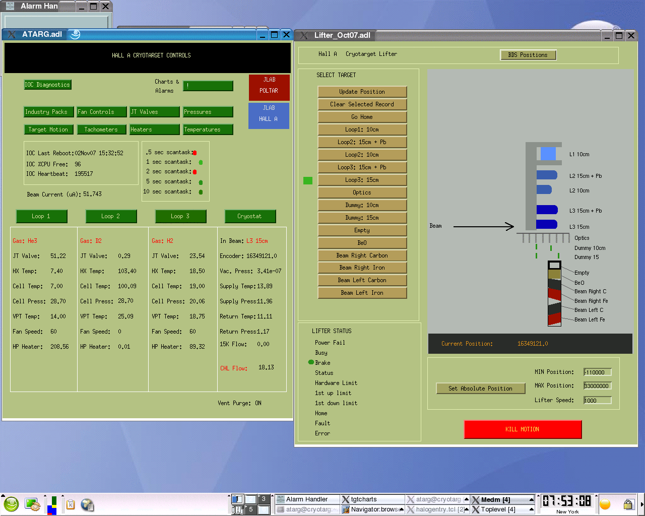Click 5 sec scantask green indicator
The image size is (645, 516).
tap(201, 182)
